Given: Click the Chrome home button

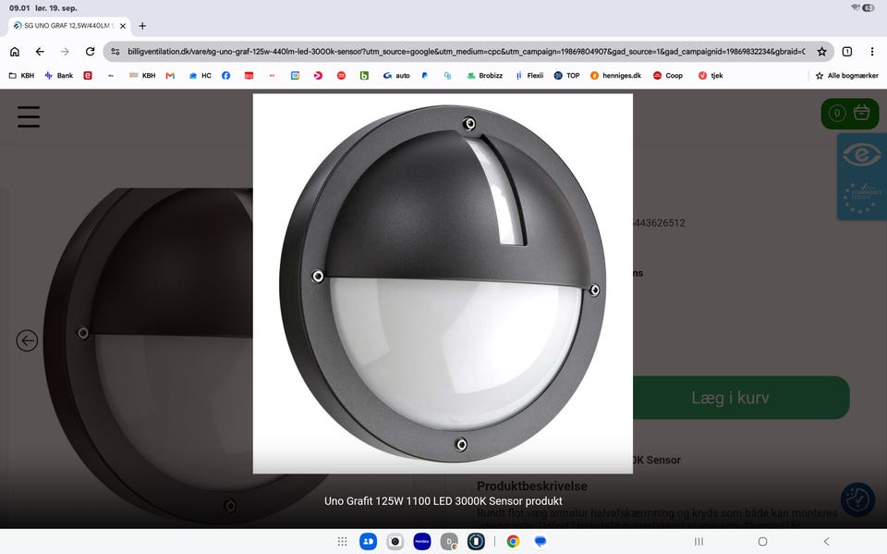Looking at the screenshot, I should (x=15, y=52).
